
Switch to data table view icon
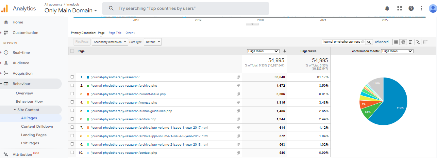point(396,42)
